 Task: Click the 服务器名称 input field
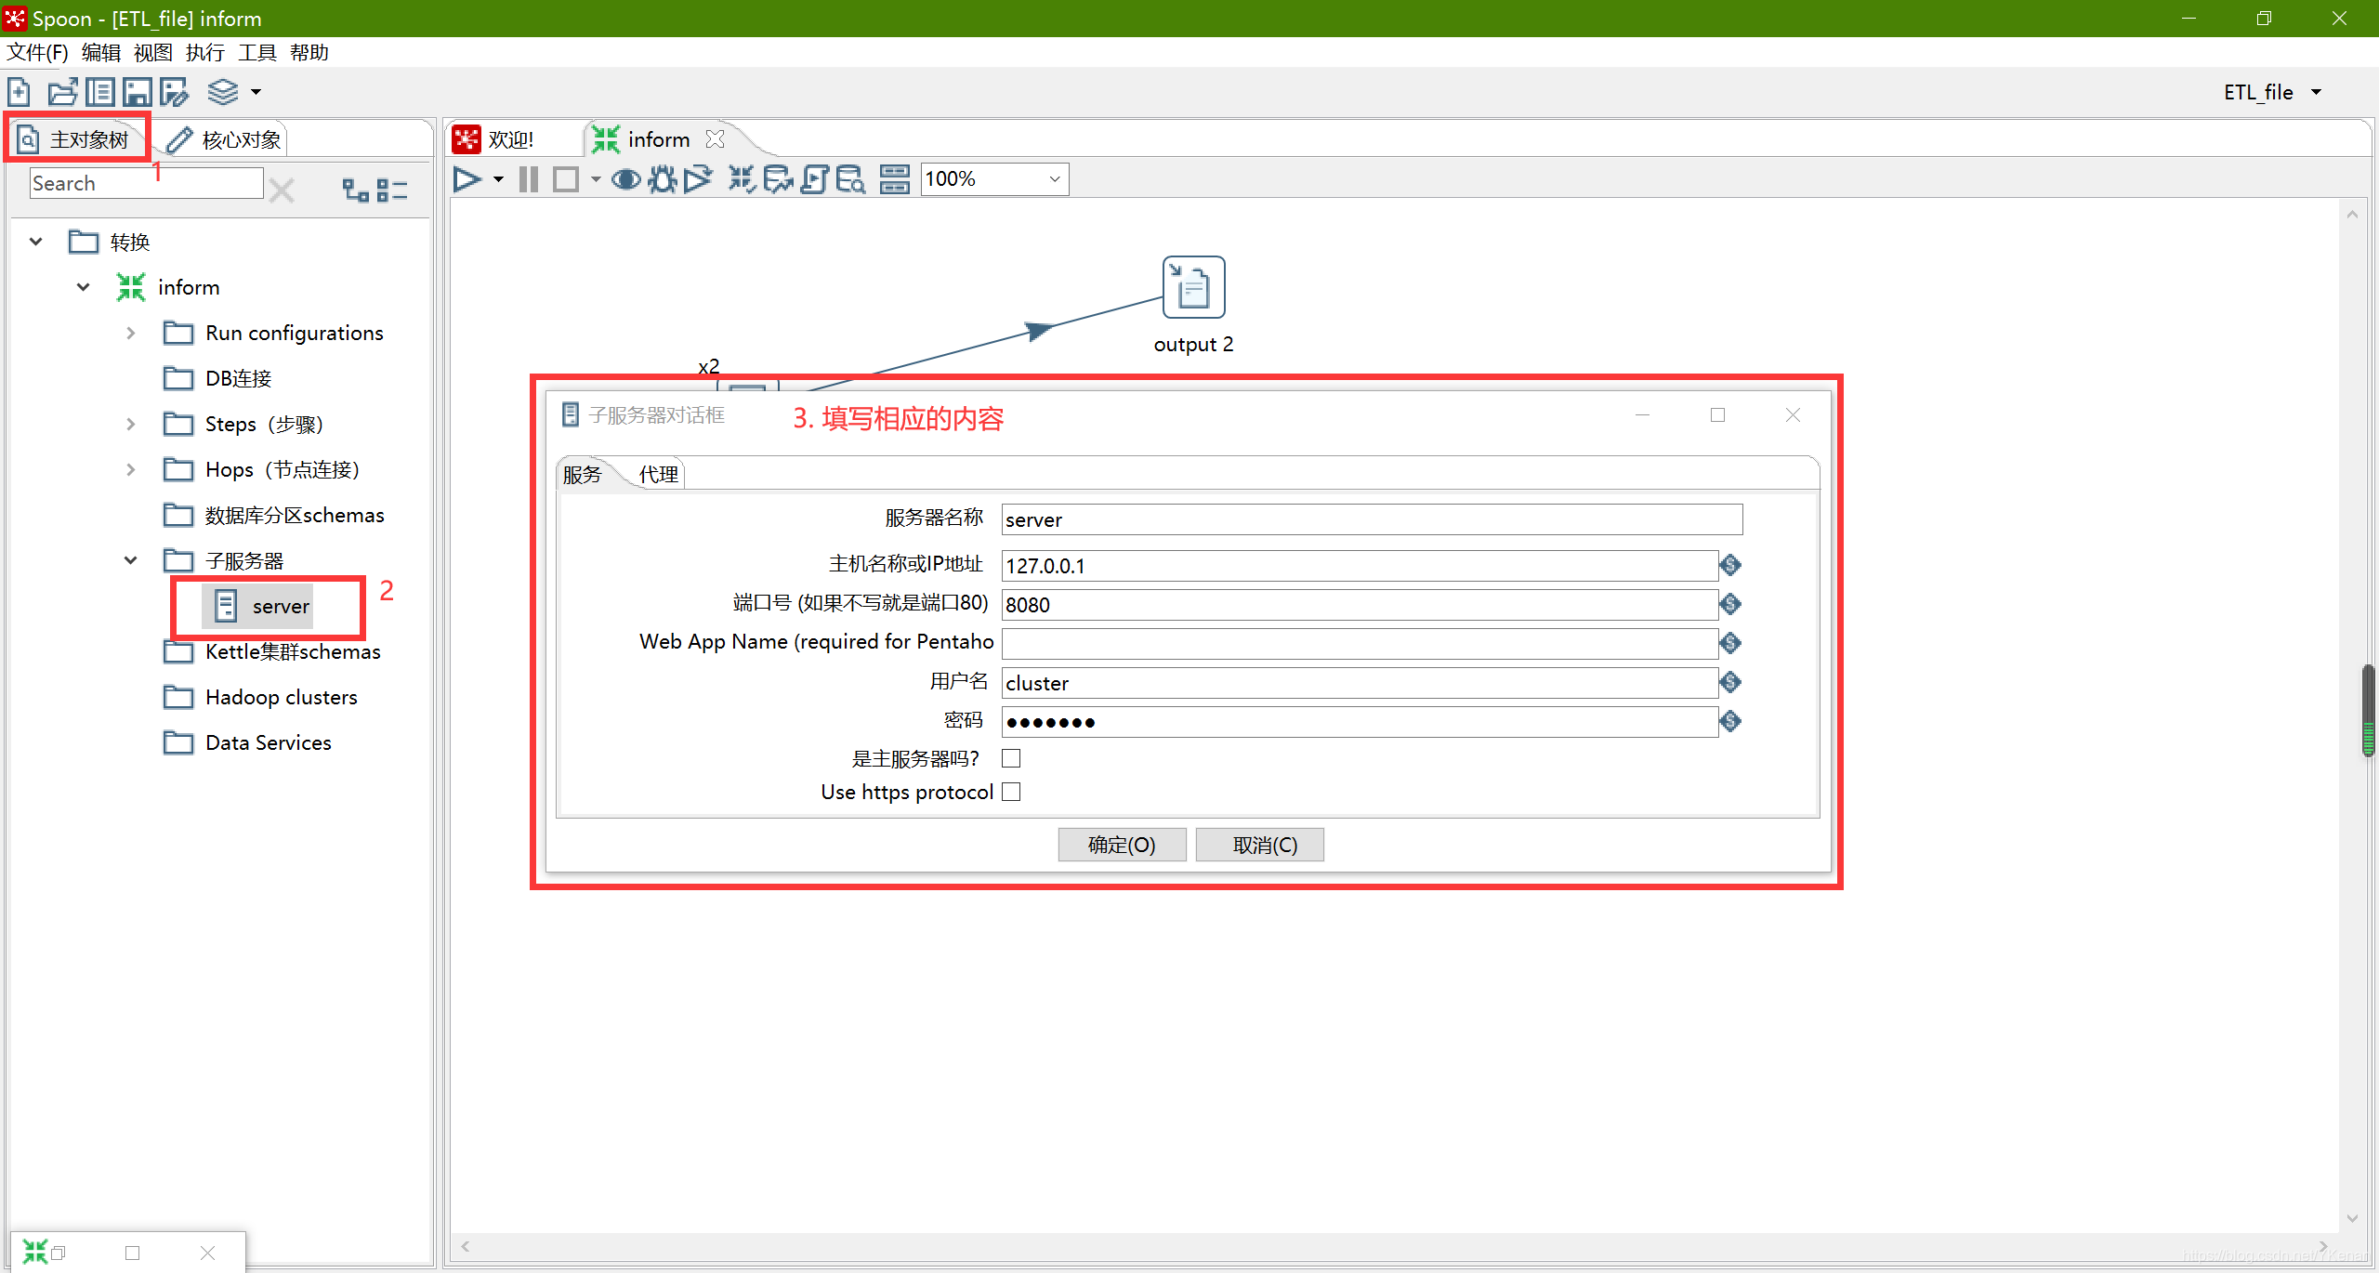(x=1372, y=519)
